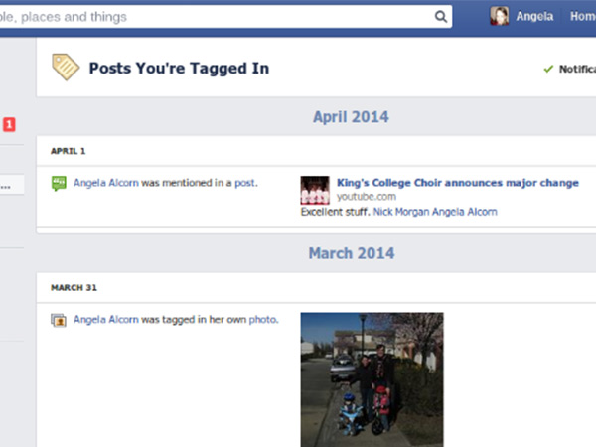Image resolution: width=596 pixels, height=447 pixels.
Task: Click youtube.com source text
Action: pyautogui.click(x=367, y=197)
